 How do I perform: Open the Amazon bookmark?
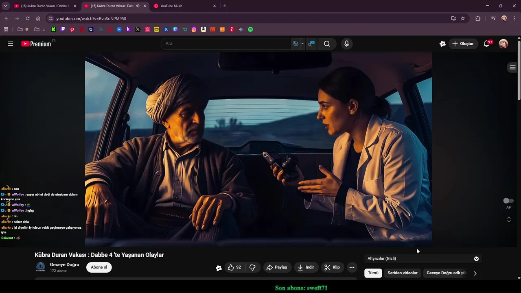[203, 29]
